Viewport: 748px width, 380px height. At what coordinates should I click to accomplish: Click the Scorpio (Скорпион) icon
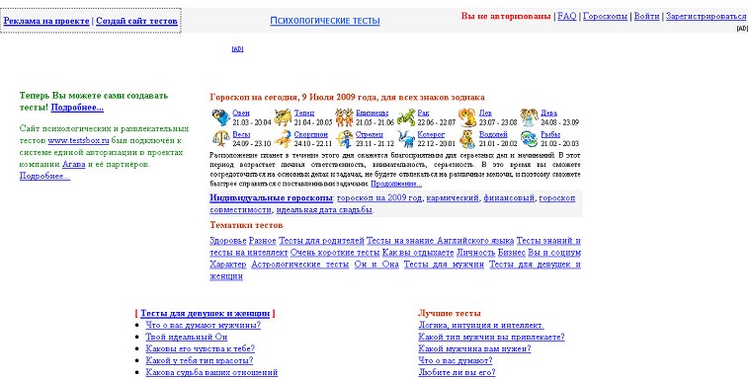(283, 139)
